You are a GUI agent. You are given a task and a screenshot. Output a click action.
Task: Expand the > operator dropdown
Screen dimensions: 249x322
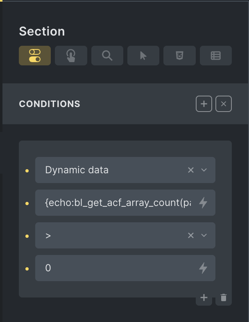204,235
